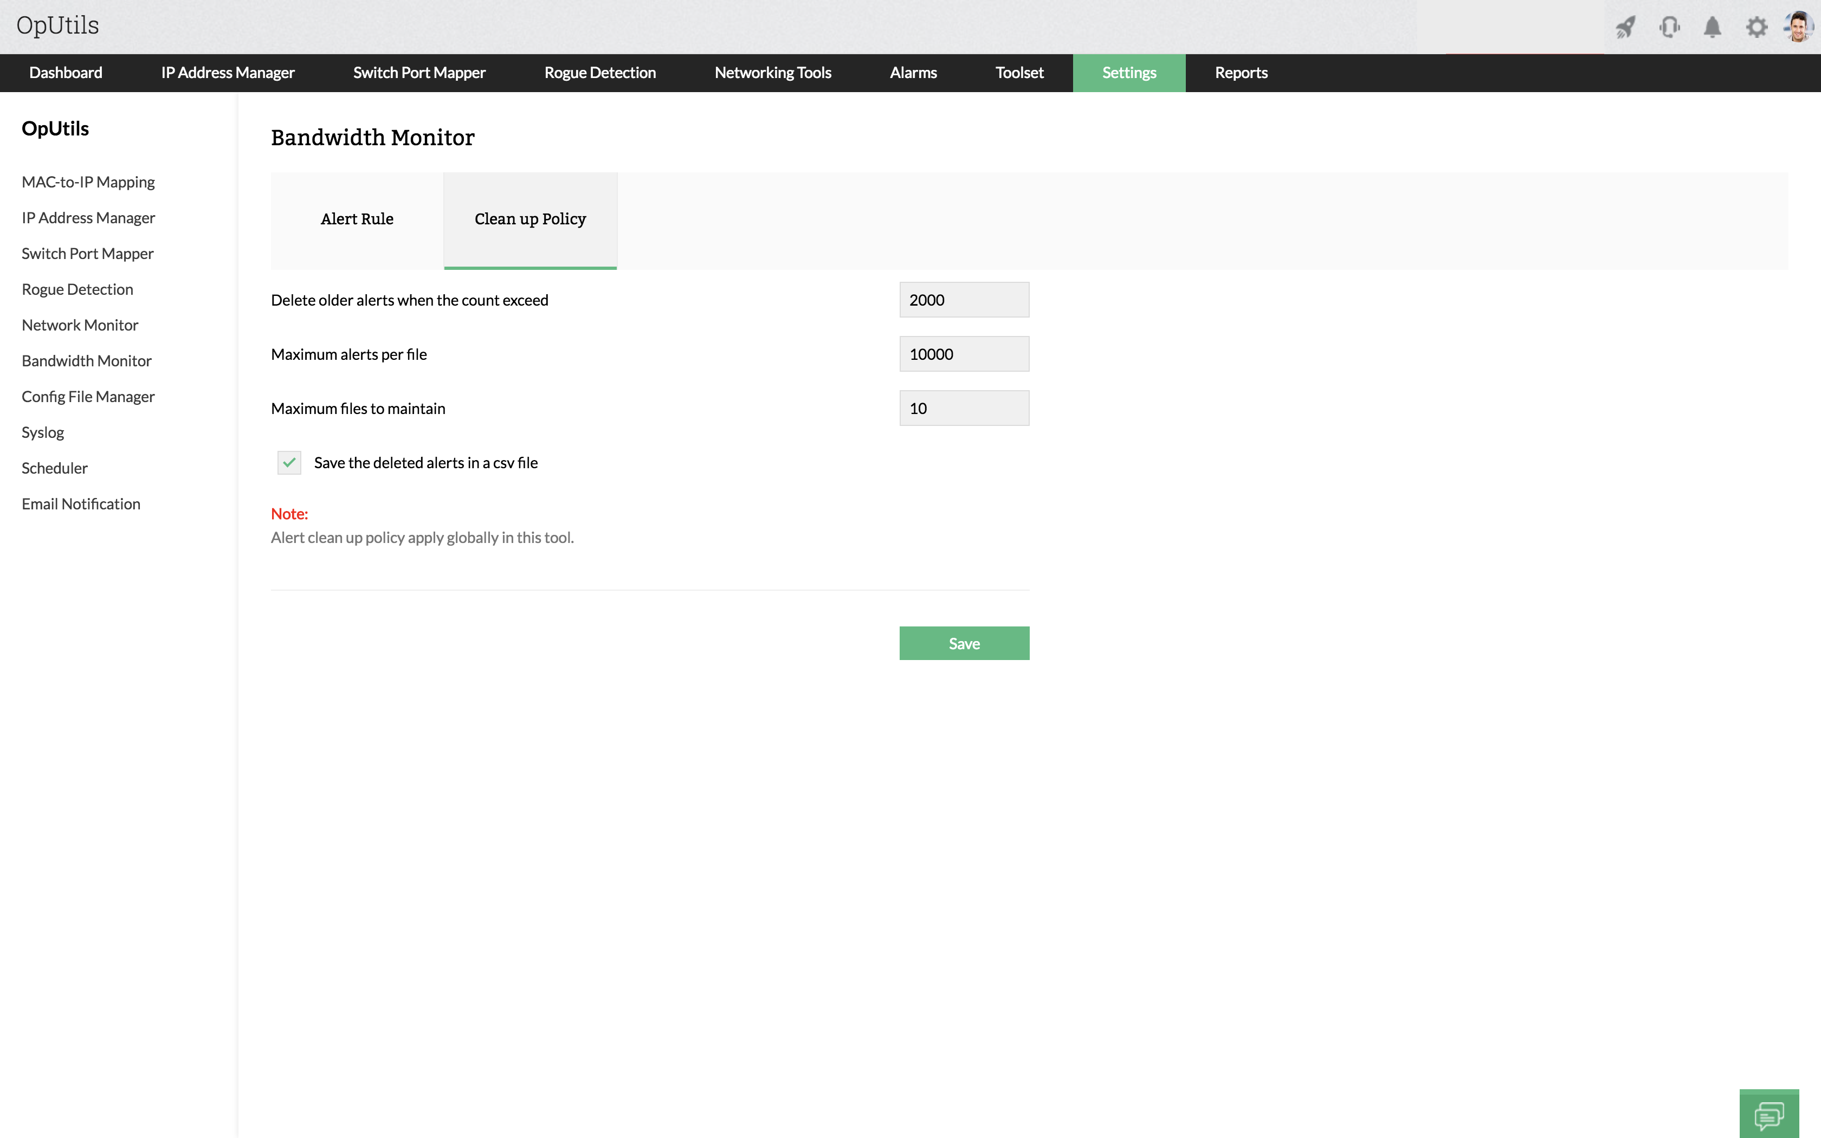Image resolution: width=1821 pixels, height=1138 pixels.
Task: Open Email Notification in sidebar
Action: tap(81, 503)
